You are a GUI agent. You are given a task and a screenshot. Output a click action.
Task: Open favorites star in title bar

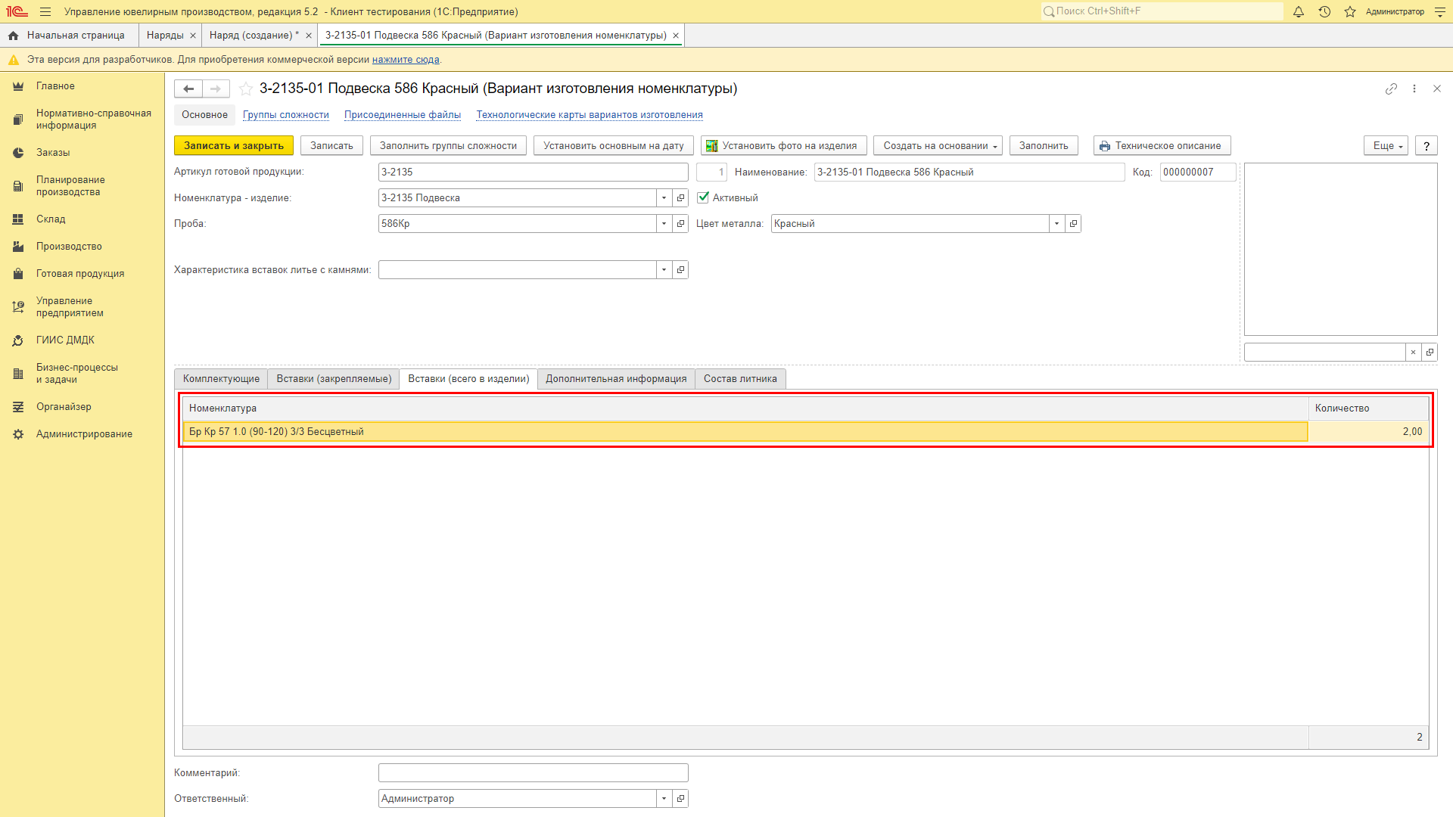[x=1350, y=11]
